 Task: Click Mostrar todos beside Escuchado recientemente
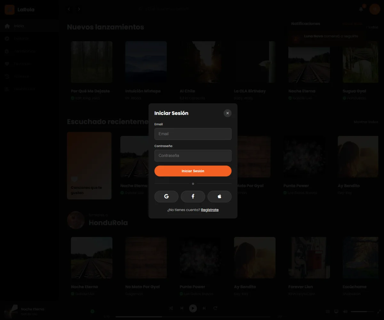366,122
